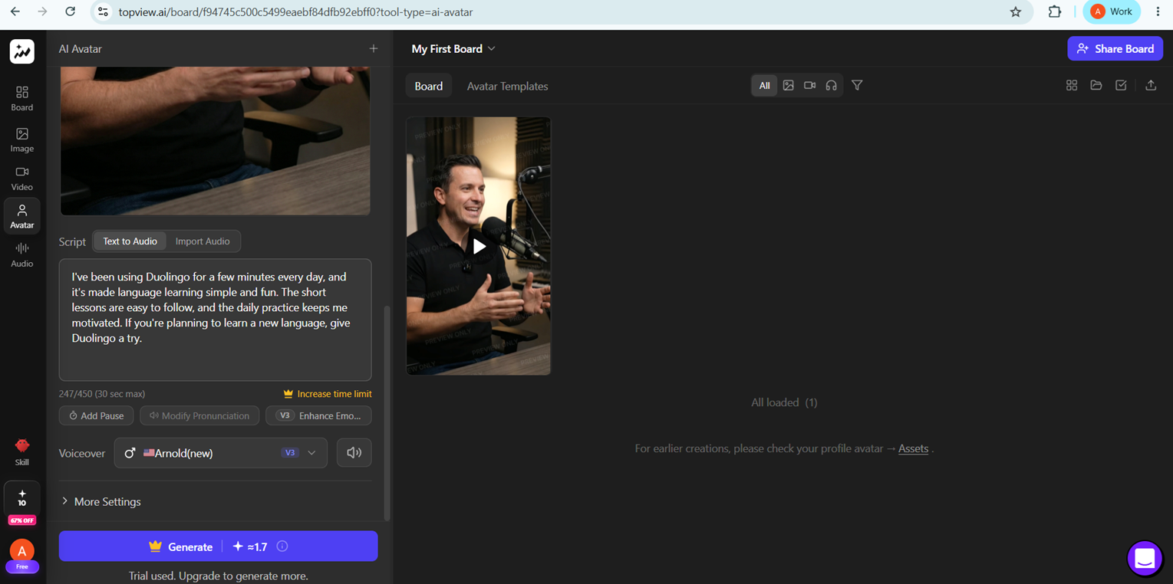The height and width of the screenshot is (584, 1173).
Task: Click Share Board button
Action: point(1115,48)
